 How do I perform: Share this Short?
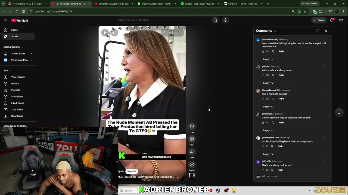pyautogui.click(x=192, y=152)
